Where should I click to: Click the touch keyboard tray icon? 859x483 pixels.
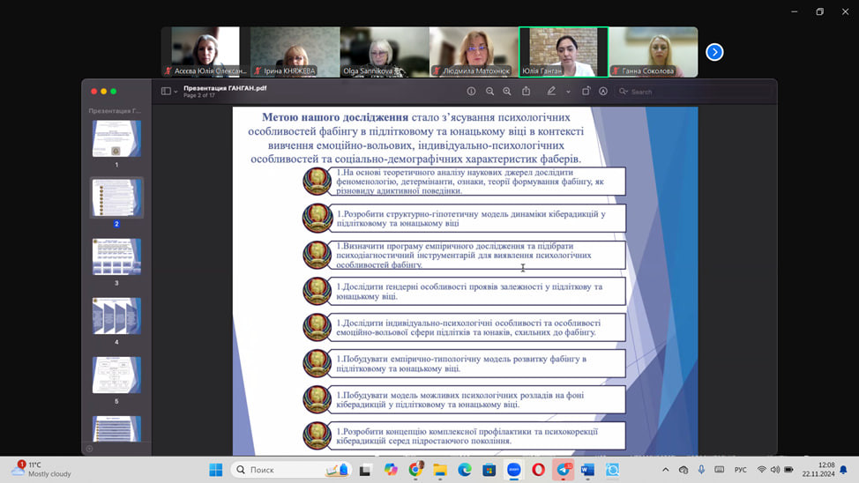click(720, 470)
